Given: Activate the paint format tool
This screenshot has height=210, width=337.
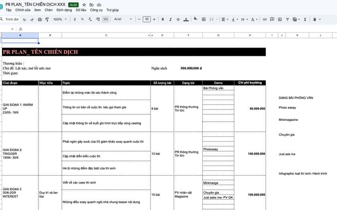Looking at the screenshot, I should coord(47,20).
